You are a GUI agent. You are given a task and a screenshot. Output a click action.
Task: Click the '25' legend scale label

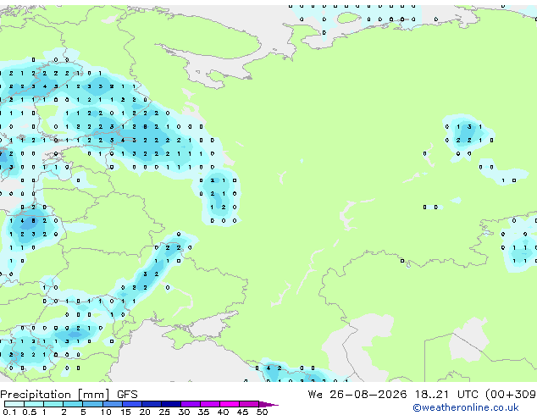[x=164, y=412]
